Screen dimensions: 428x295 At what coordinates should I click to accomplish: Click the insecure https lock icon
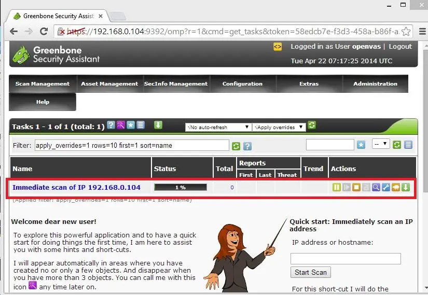click(61, 32)
